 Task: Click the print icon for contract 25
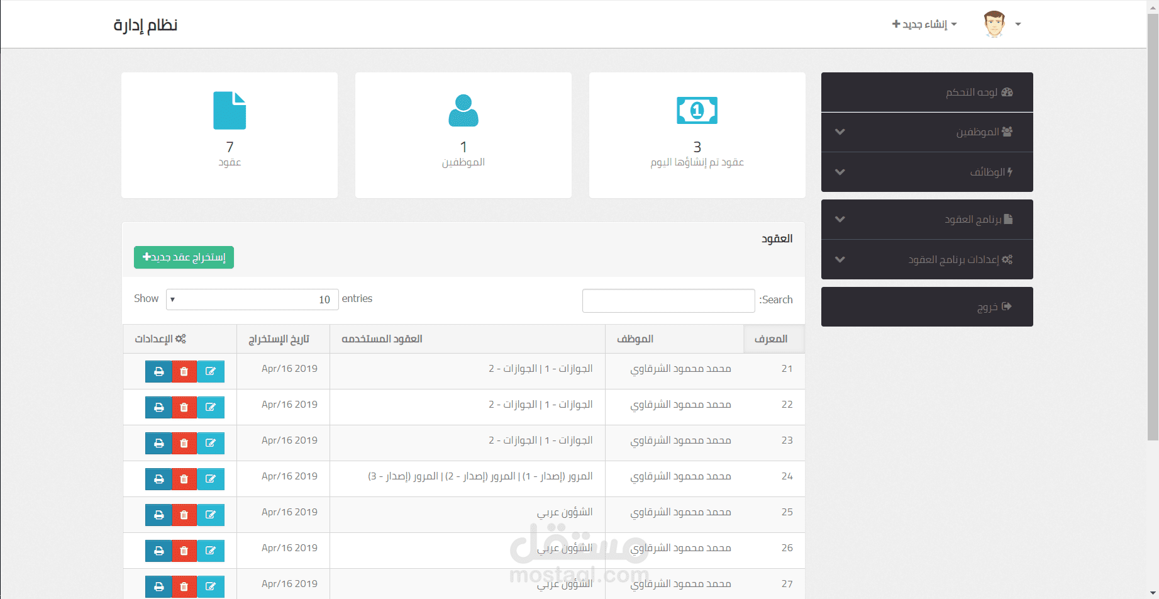[158, 515]
